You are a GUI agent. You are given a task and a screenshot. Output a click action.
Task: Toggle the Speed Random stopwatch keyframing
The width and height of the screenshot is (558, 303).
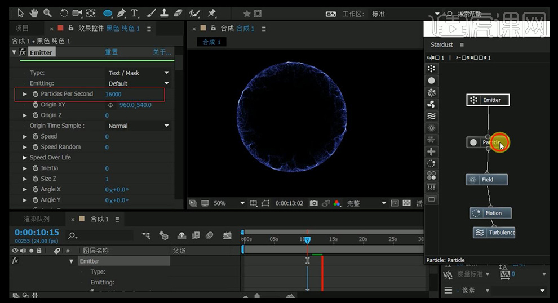point(35,147)
